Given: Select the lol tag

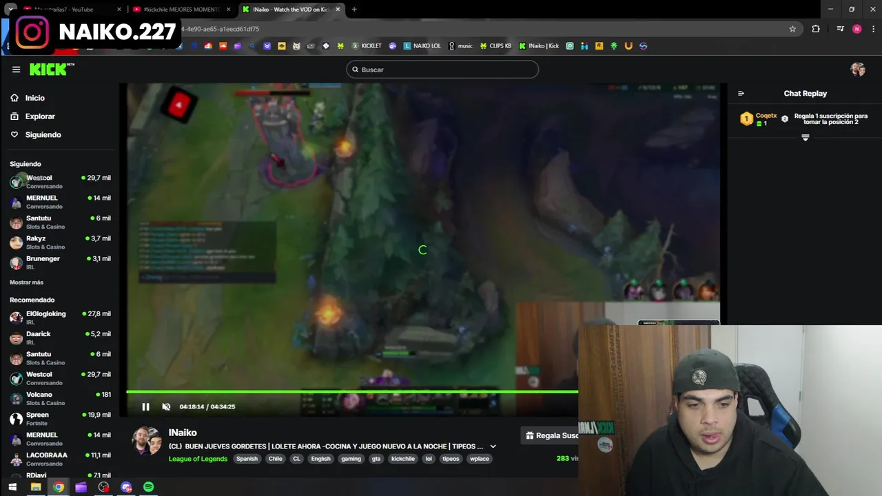Looking at the screenshot, I should click(x=429, y=459).
